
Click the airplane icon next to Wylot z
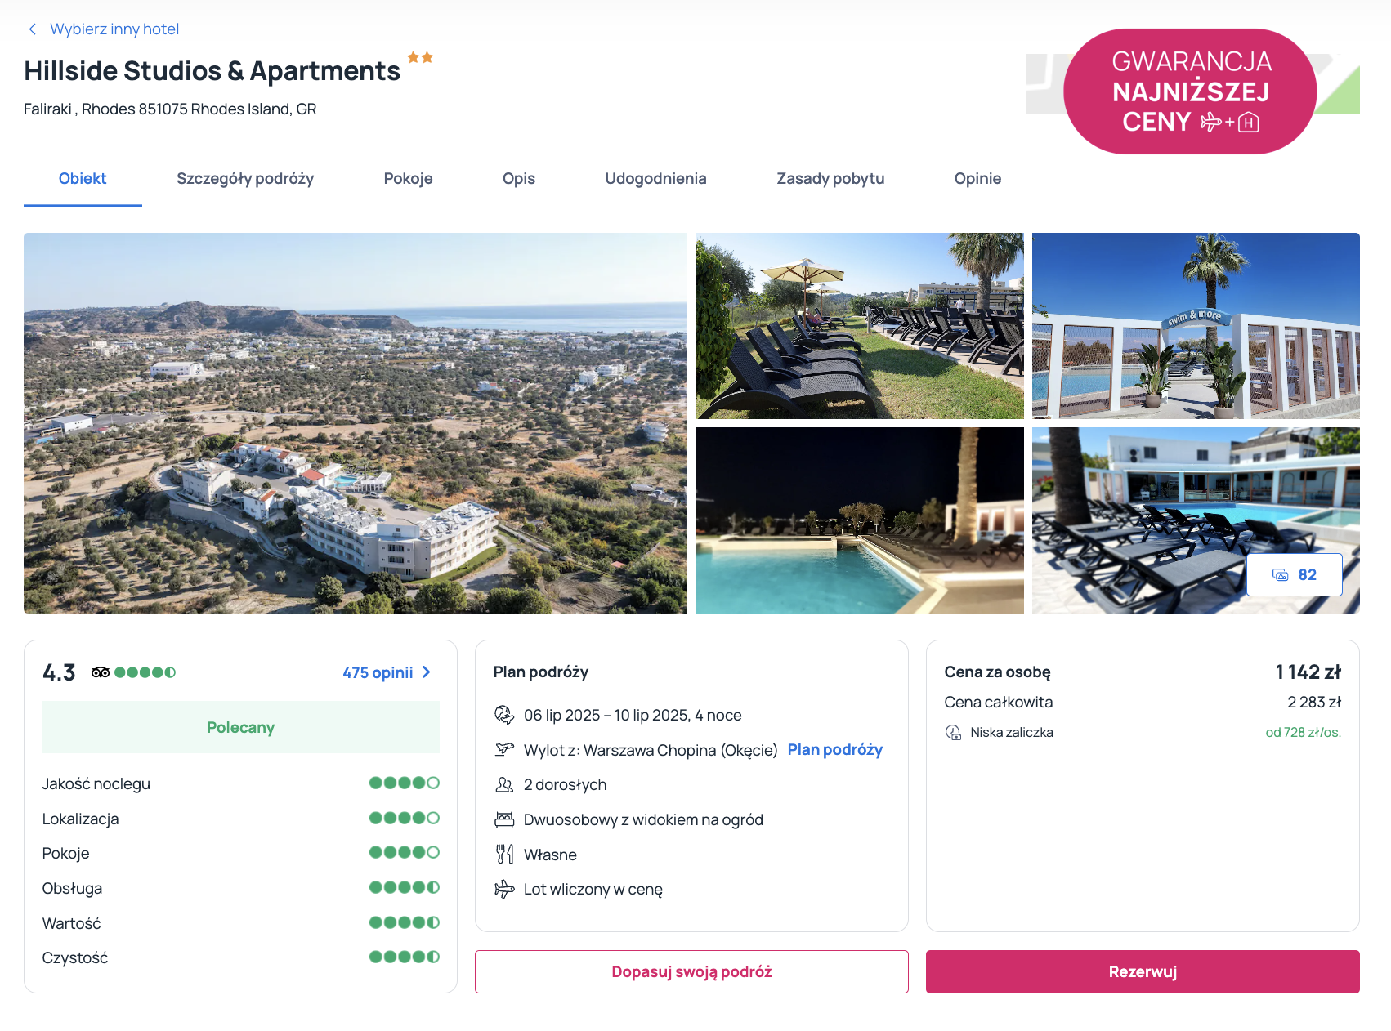(504, 749)
